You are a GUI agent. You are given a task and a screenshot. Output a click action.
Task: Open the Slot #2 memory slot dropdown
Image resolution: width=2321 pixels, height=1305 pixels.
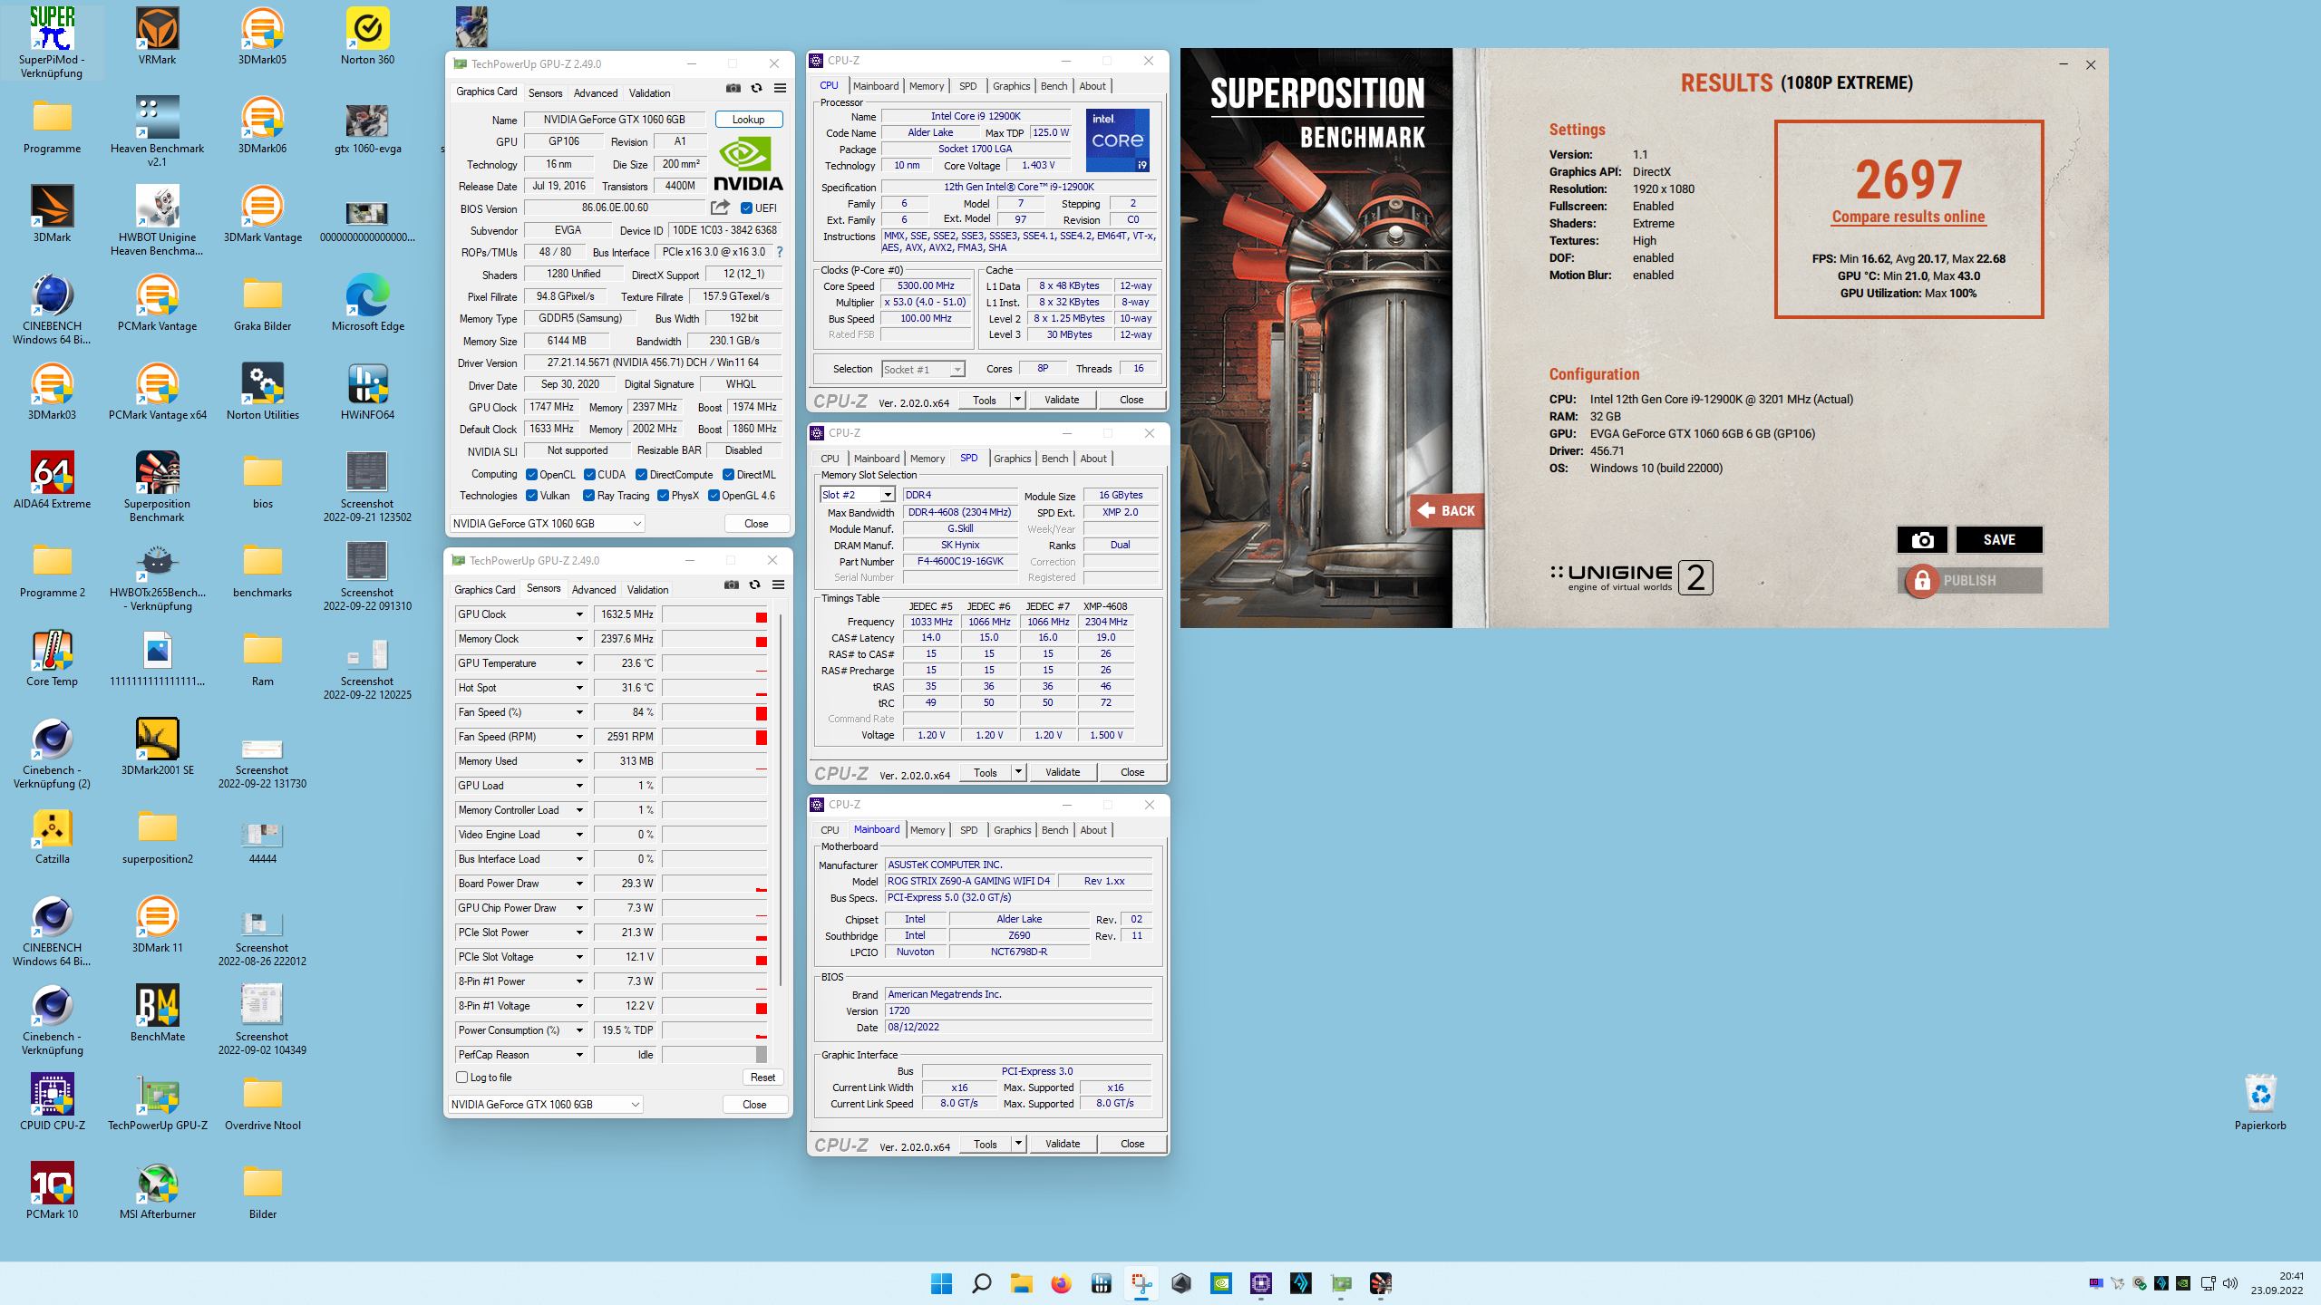858,495
